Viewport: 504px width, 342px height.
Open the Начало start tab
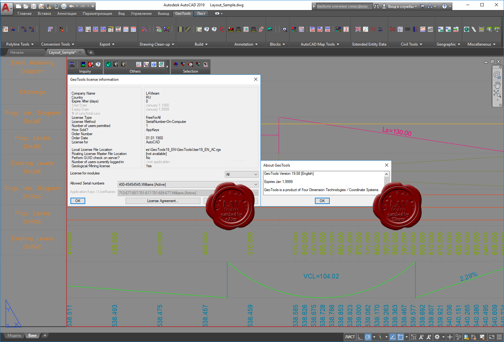coord(17,52)
